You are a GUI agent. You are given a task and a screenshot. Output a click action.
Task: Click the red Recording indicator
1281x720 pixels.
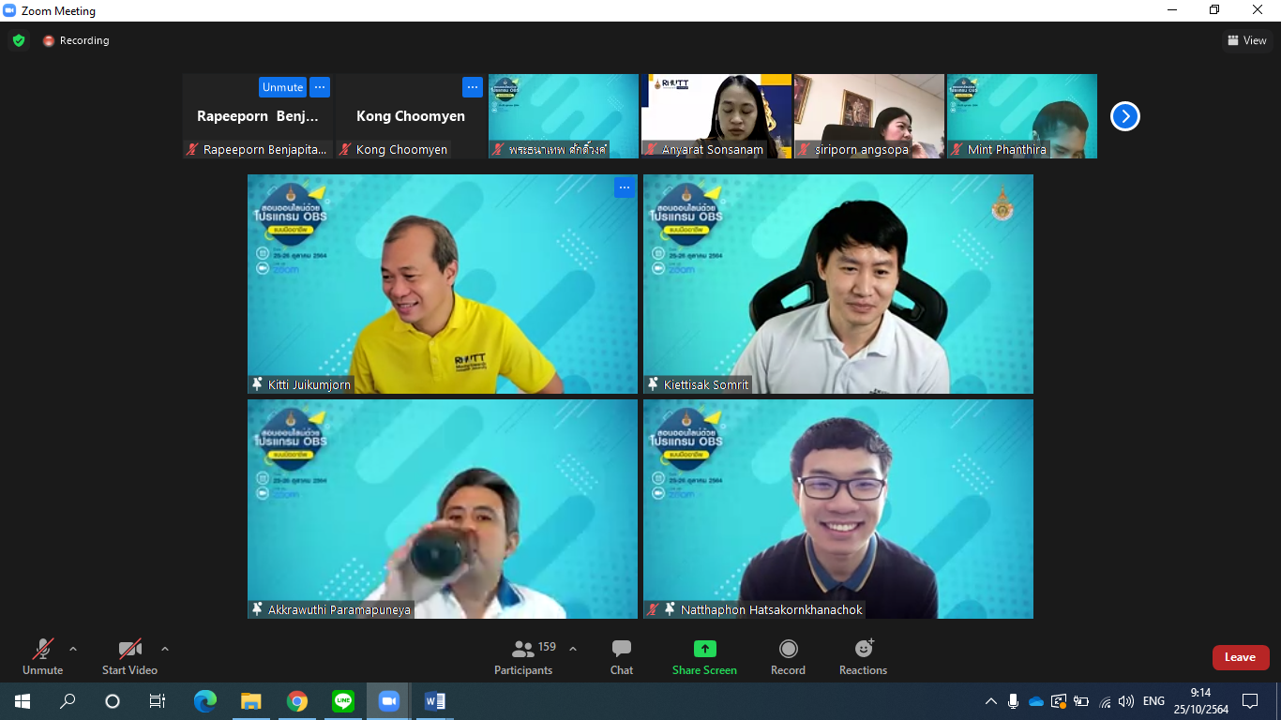tap(76, 40)
